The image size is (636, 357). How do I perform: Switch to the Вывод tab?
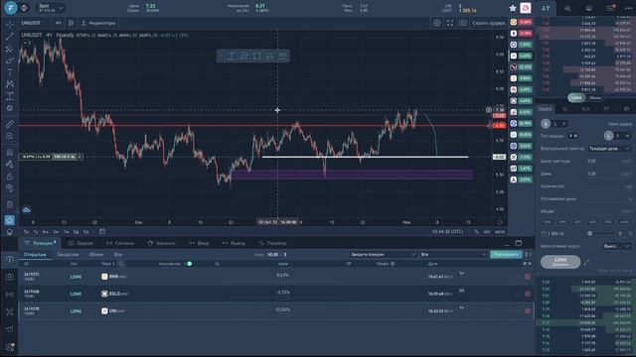(x=235, y=243)
